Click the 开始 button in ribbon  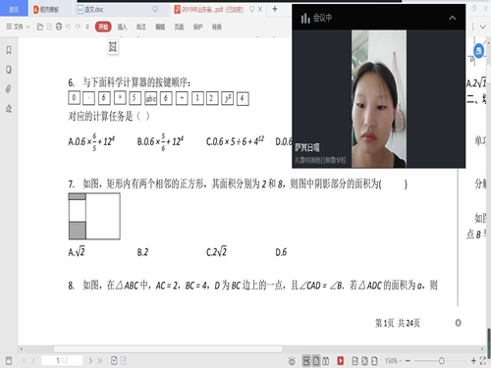(103, 26)
